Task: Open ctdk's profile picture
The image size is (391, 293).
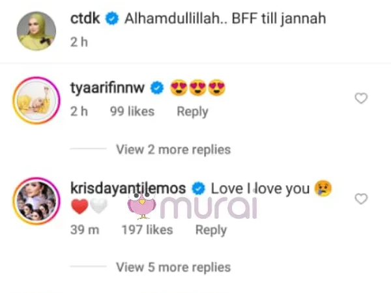Action: 36,31
